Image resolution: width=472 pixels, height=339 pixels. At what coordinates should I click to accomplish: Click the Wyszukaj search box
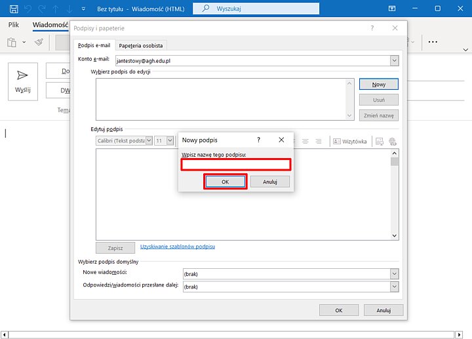(x=256, y=9)
